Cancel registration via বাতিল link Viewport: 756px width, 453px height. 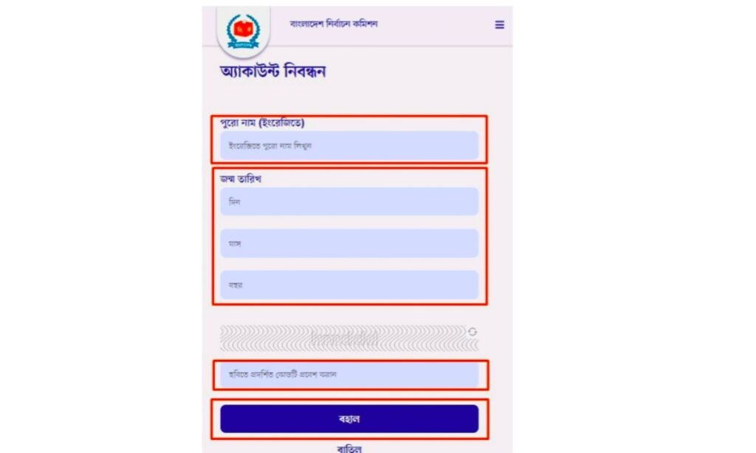click(x=349, y=449)
